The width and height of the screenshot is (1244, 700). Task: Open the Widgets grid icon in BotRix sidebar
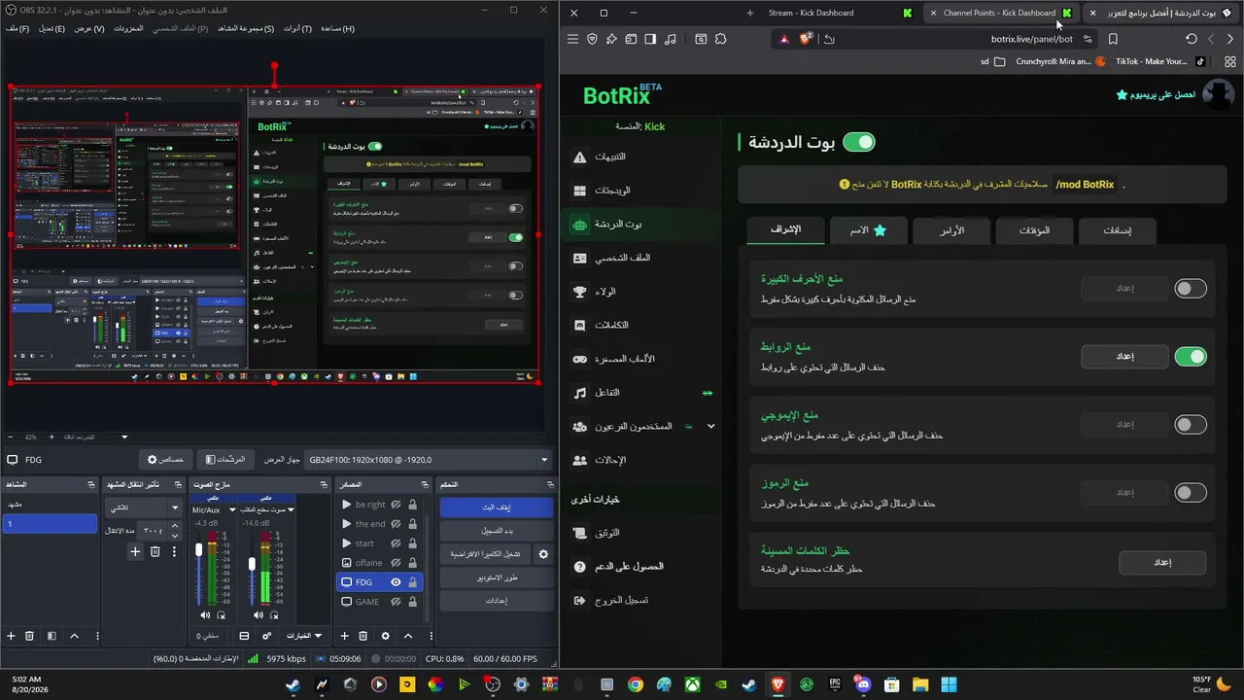point(580,191)
